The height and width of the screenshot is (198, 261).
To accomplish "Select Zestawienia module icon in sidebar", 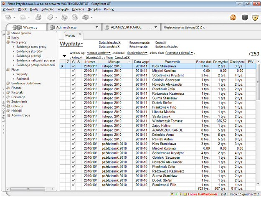I will [x=8, y=102].
